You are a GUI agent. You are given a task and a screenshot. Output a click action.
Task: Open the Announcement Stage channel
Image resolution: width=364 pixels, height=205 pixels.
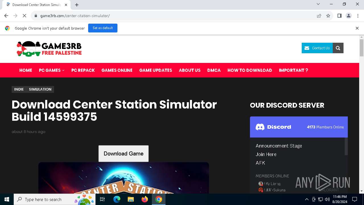pyautogui.click(x=279, y=146)
